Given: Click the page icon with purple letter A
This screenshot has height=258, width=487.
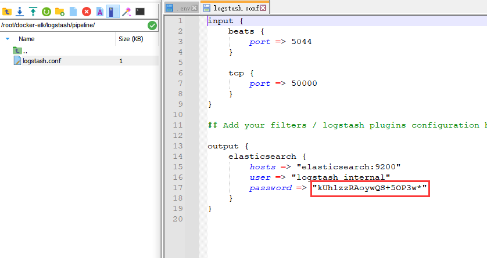Looking at the screenshot, I should coord(100,12).
